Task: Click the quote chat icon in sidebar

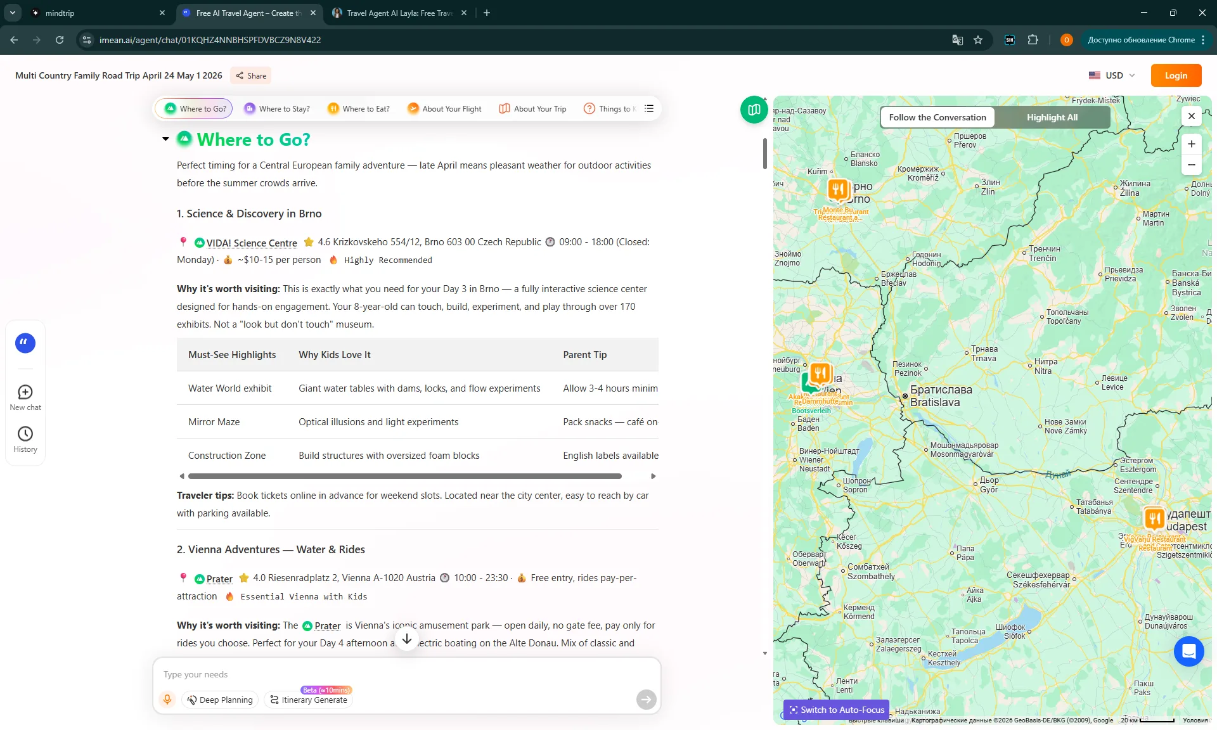Action: 25,343
